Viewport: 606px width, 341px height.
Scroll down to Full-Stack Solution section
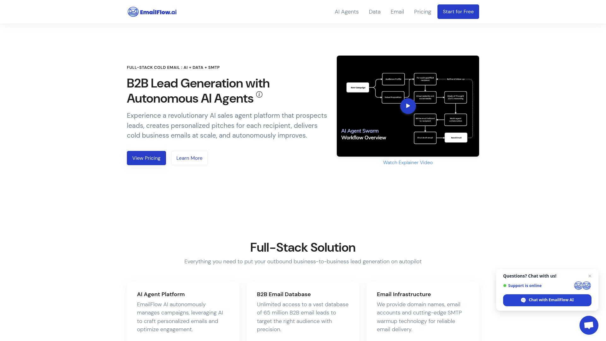coord(303,247)
